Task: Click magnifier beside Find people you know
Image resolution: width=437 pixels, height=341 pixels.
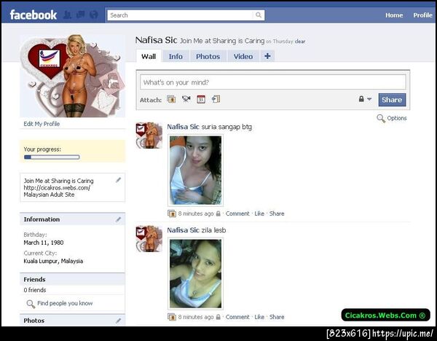Action: tap(31, 304)
